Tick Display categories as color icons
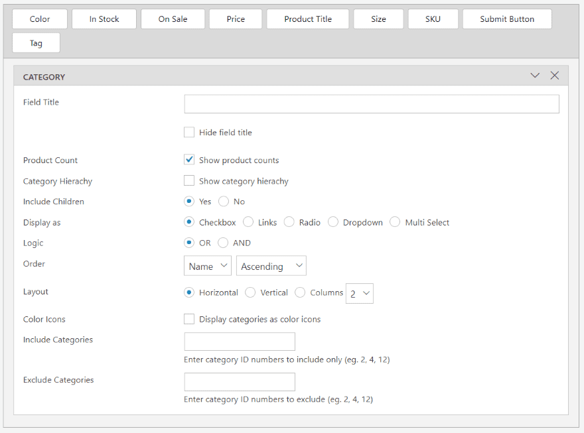 tap(190, 320)
